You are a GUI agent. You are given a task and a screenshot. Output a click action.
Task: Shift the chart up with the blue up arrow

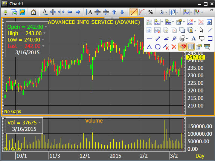click(114, 12)
